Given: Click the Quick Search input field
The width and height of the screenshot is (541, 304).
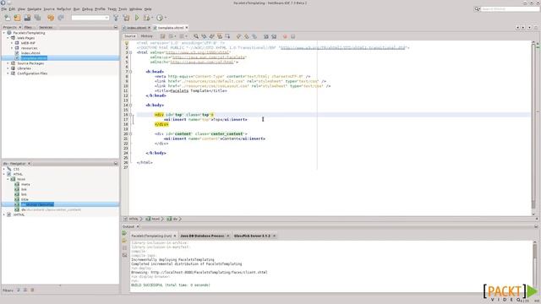Looking at the screenshot, I should click(x=510, y=9).
